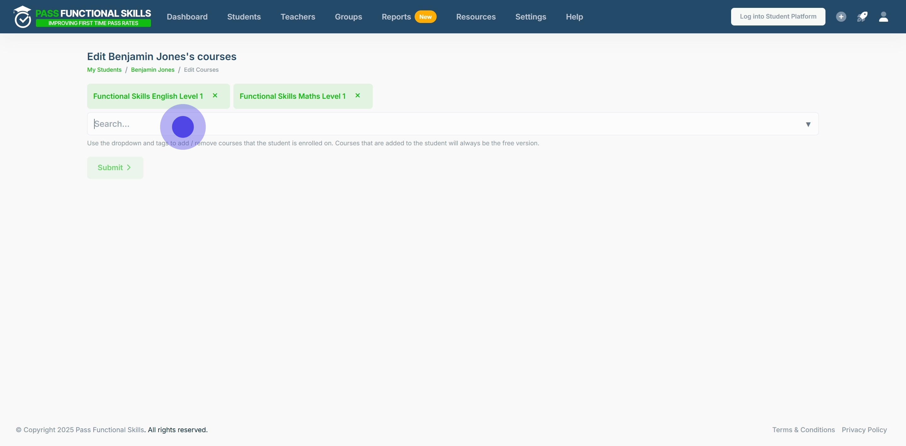The width and height of the screenshot is (906, 446).
Task: Click the Pass Functional Skills logo
Action: pos(82,17)
